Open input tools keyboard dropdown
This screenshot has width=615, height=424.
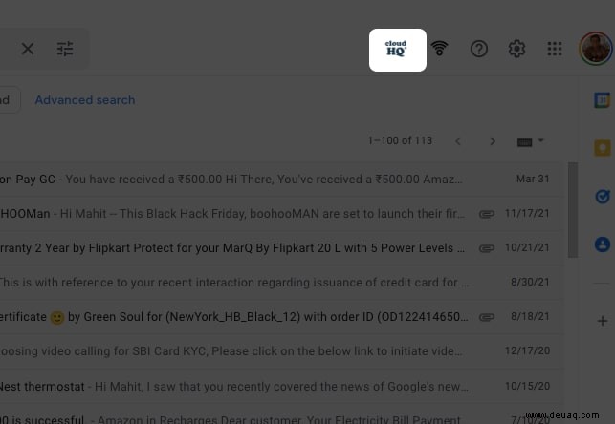click(x=530, y=141)
